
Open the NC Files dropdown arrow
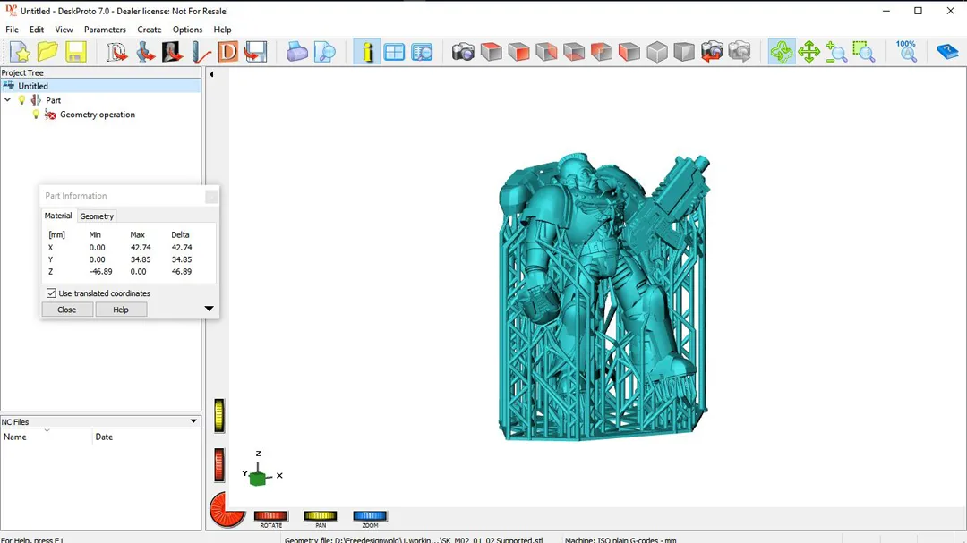click(x=193, y=421)
